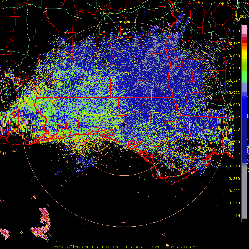Click the 0.627 scale value
This screenshot has width=249, height=249.
pos(234,117)
